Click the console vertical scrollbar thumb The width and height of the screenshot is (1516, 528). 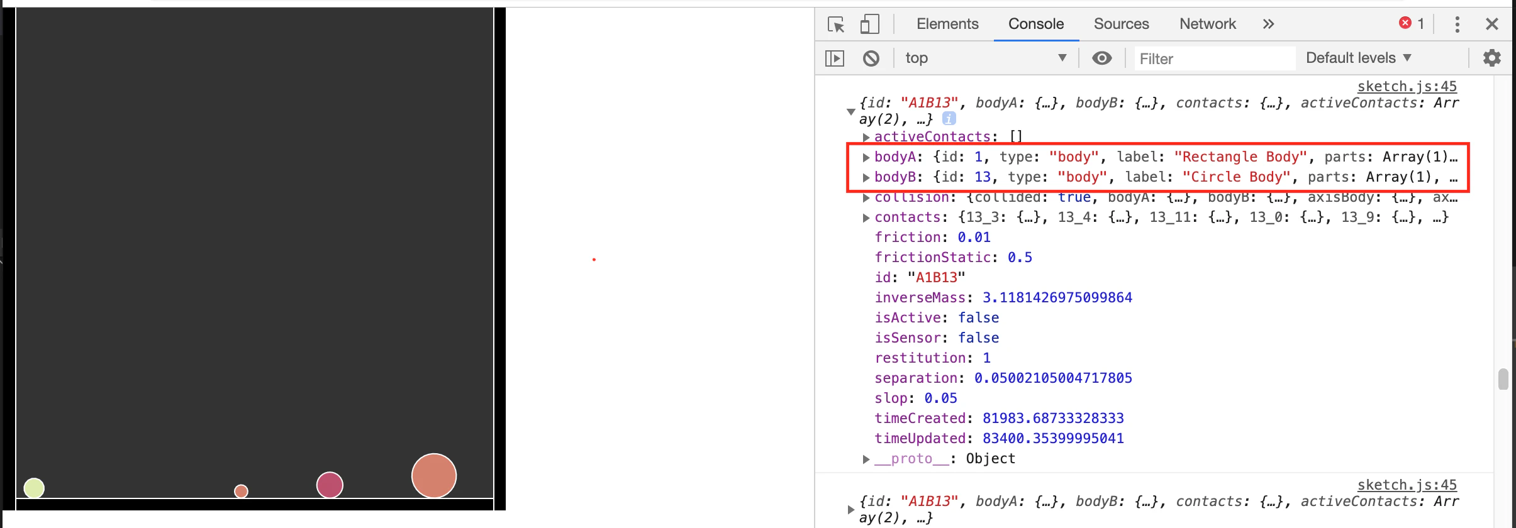coord(1503,379)
